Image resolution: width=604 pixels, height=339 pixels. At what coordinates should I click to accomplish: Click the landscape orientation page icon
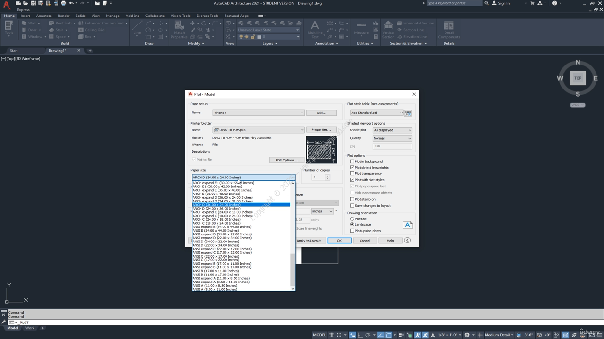click(x=408, y=225)
